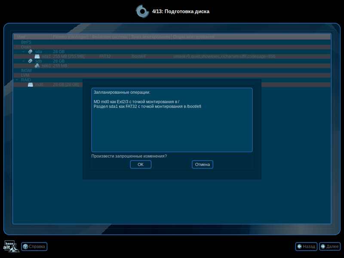Click the right arrow icon on Далее

323,246
